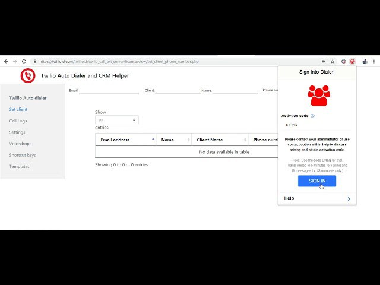Open Templates in the sidebar
Screen dimensions: 380x285
(20, 166)
